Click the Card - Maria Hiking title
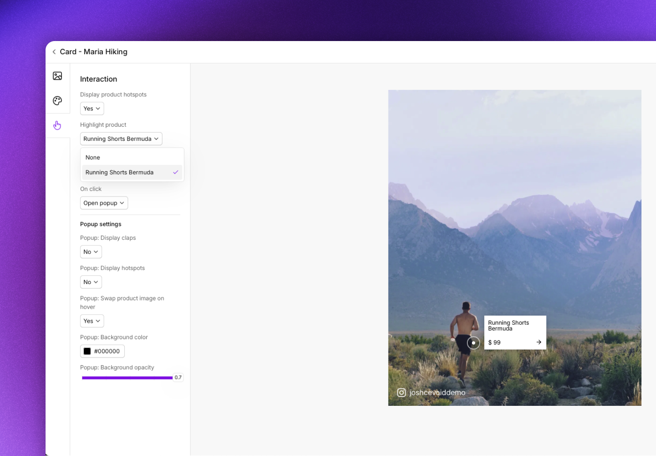The height and width of the screenshot is (456, 656). 93,52
